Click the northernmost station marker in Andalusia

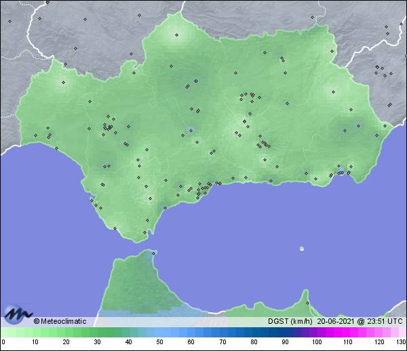(x=176, y=35)
